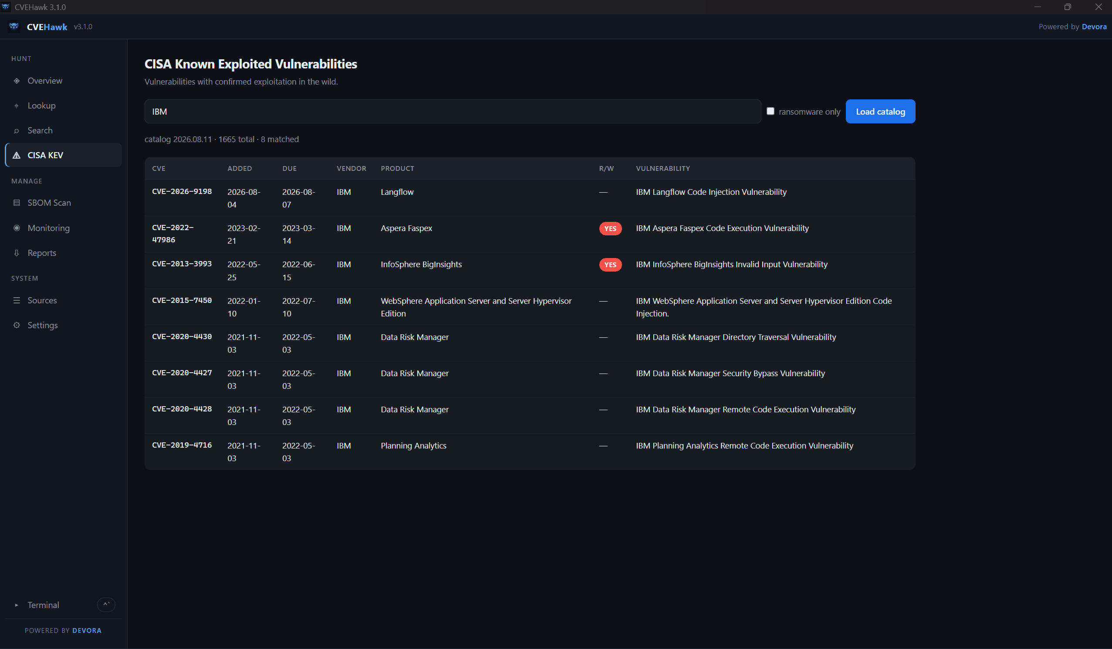The image size is (1112, 649).
Task: Select CVE-2015-7450 cell
Action: coord(182,300)
